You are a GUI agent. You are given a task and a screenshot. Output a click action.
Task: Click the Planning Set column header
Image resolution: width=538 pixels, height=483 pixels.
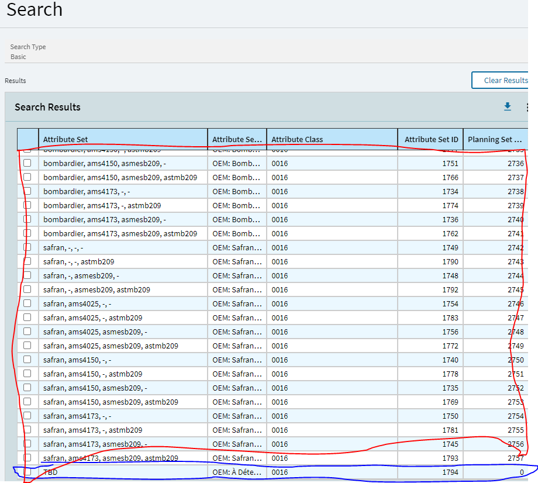tap(495, 140)
